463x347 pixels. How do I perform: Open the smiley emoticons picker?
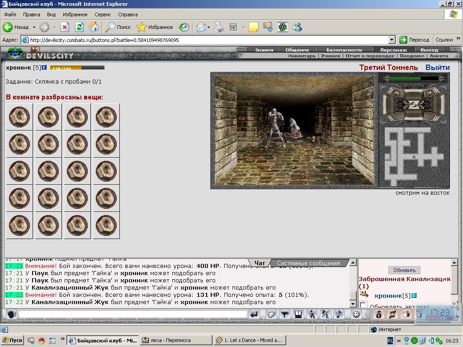(x=356, y=314)
